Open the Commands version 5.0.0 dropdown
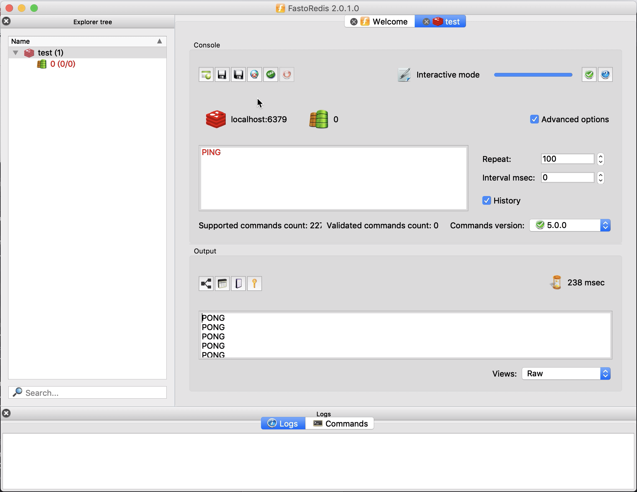The height and width of the screenshot is (492, 637). [x=570, y=225]
